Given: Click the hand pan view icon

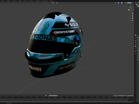Looking at the screenshot, I should (132, 16).
